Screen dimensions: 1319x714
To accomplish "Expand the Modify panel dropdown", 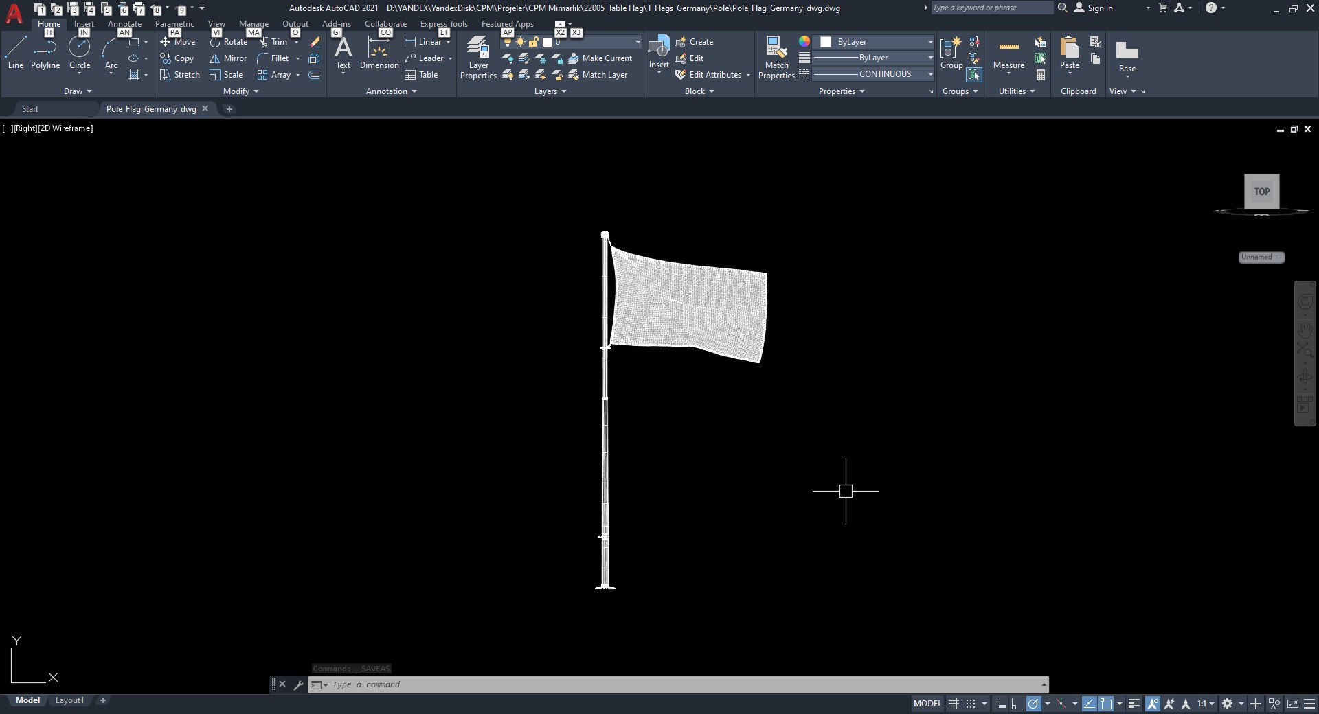I will click(x=241, y=91).
